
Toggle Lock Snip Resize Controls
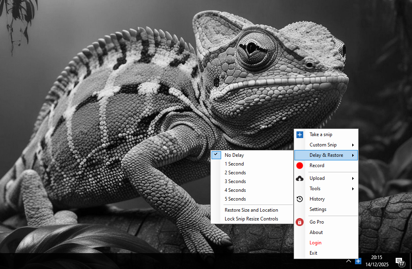251,219
